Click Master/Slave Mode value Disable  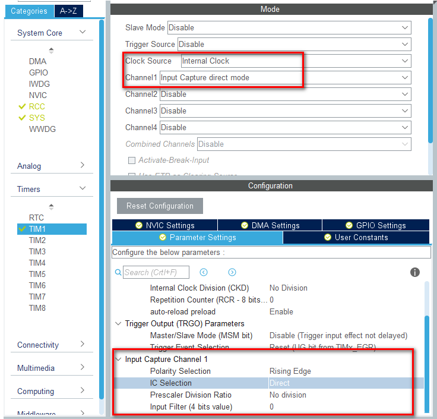[338, 335]
